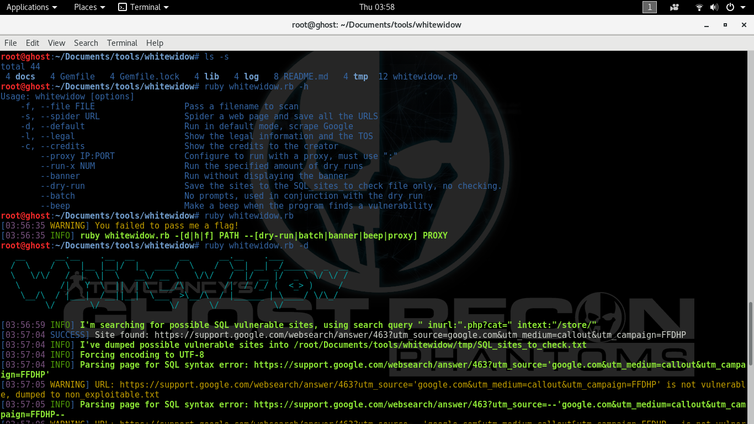Click the 'Gemfile.lock' file name
The width and height of the screenshot is (754, 424).
(x=150, y=77)
